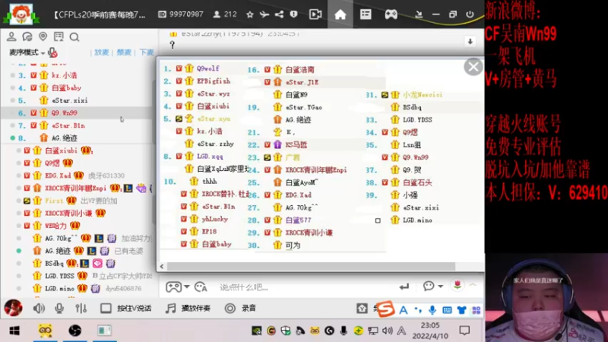Expand the arrow next to speech bubble
This screenshot has width=608, height=342.
pyautogui.click(x=441, y=287)
